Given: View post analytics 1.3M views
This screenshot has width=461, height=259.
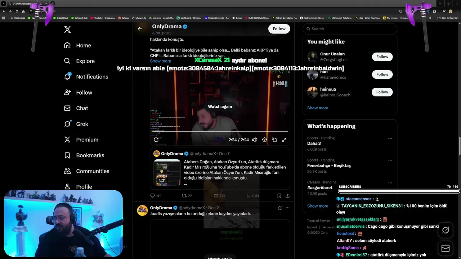Looking at the screenshot, I should 252,196.
